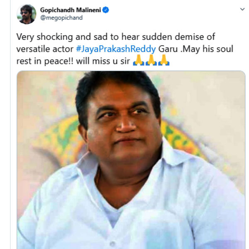Open the Gopichandh Malineni display name link
Viewport: 249px width, 249px height.
71,10
